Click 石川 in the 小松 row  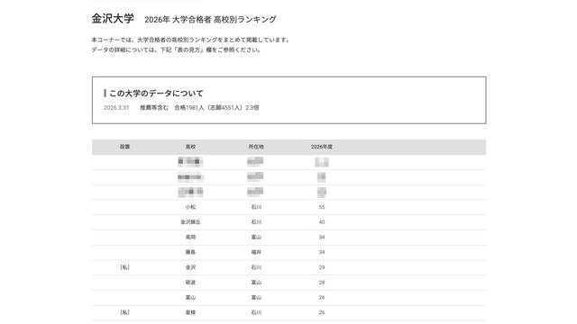click(x=256, y=207)
